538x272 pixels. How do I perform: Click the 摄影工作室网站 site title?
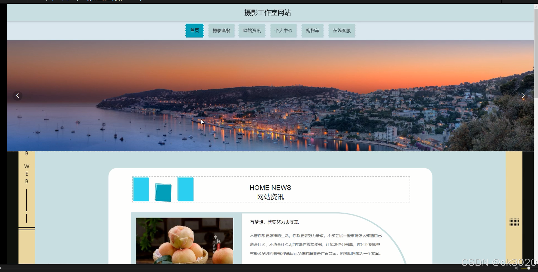[x=268, y=13]
